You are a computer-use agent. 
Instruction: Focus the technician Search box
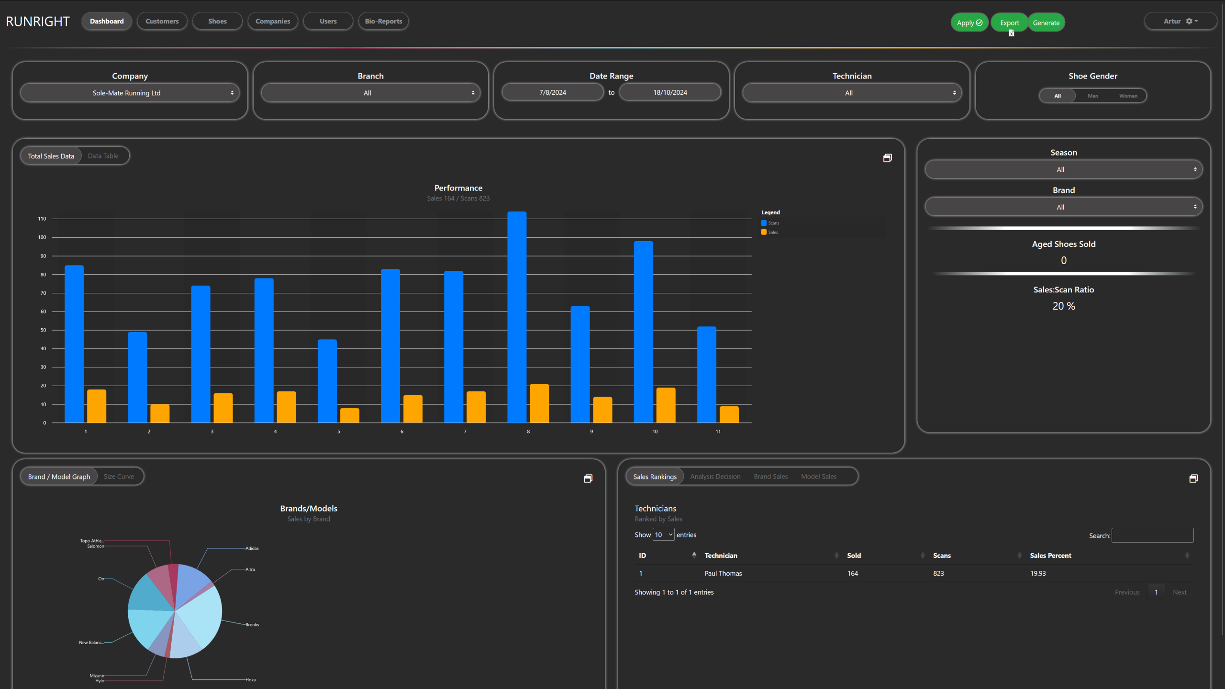[1152, 535]
